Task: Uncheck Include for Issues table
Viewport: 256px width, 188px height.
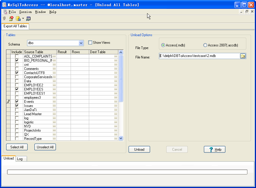Action: click(17, 106)
